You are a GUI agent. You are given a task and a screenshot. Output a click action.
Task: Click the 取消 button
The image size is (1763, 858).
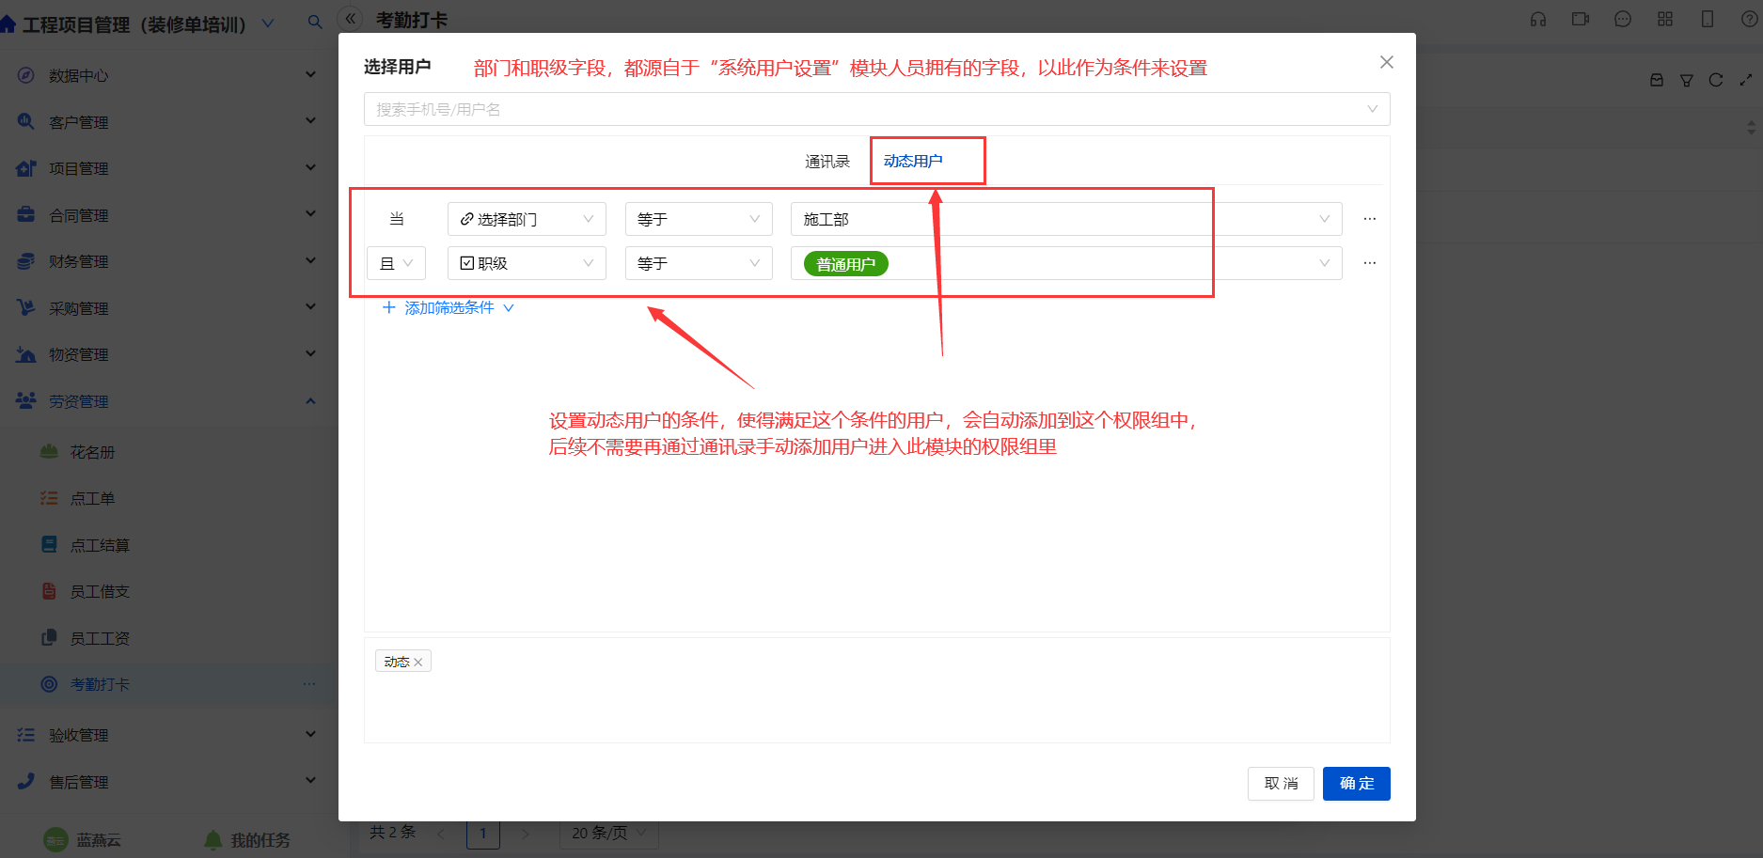pos(1281,784)
